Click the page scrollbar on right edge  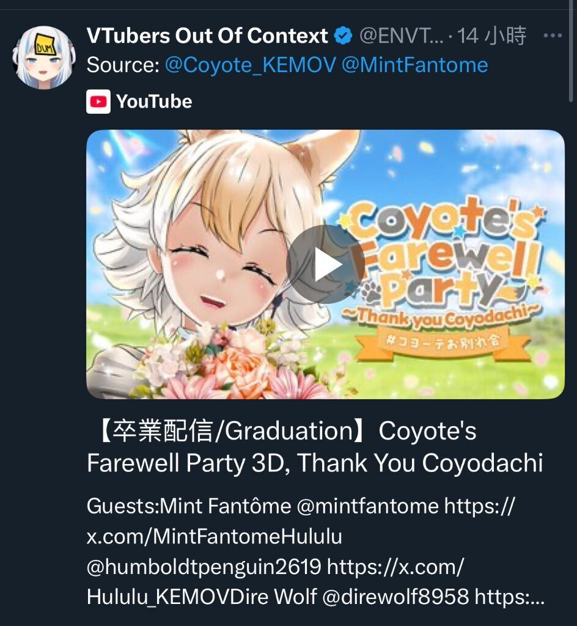[571, 51]
